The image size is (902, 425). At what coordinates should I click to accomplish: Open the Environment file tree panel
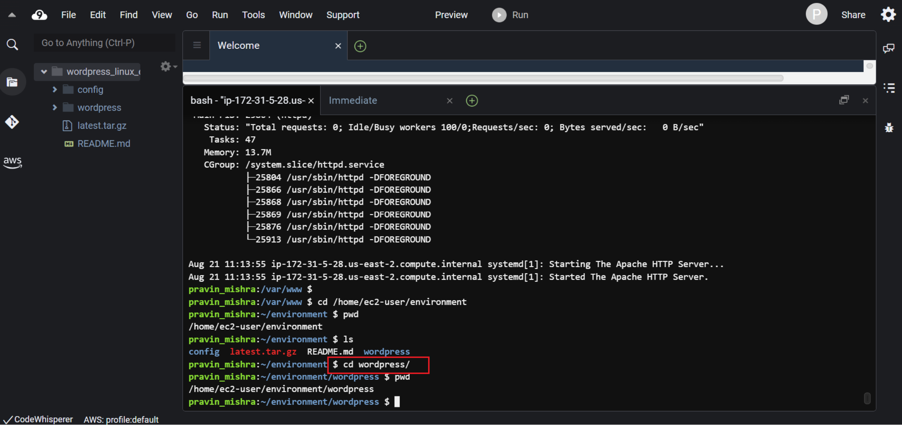click(12, 82)
